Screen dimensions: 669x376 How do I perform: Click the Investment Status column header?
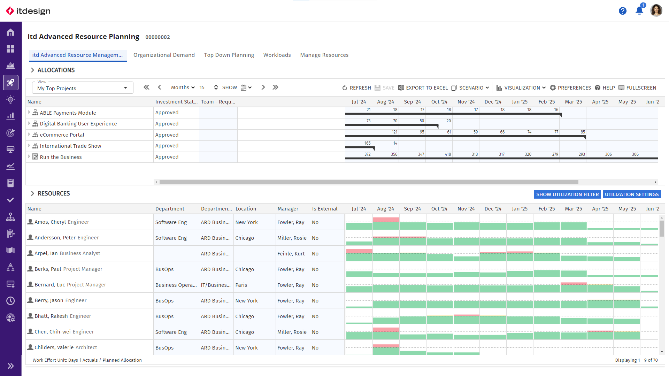click(x=176, y=102)
